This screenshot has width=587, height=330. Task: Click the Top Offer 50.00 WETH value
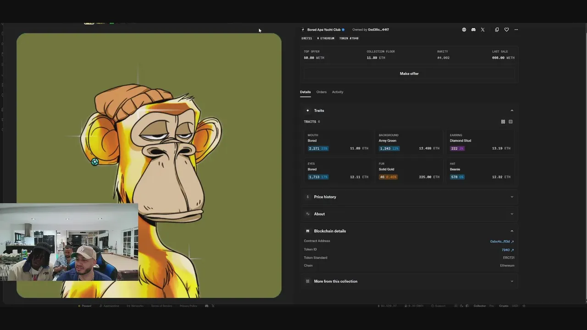(314, 58)
